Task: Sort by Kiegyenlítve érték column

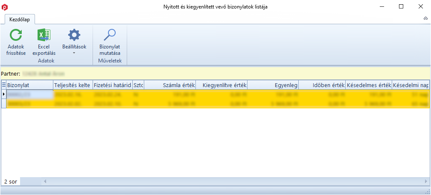Action: point(221,85)
